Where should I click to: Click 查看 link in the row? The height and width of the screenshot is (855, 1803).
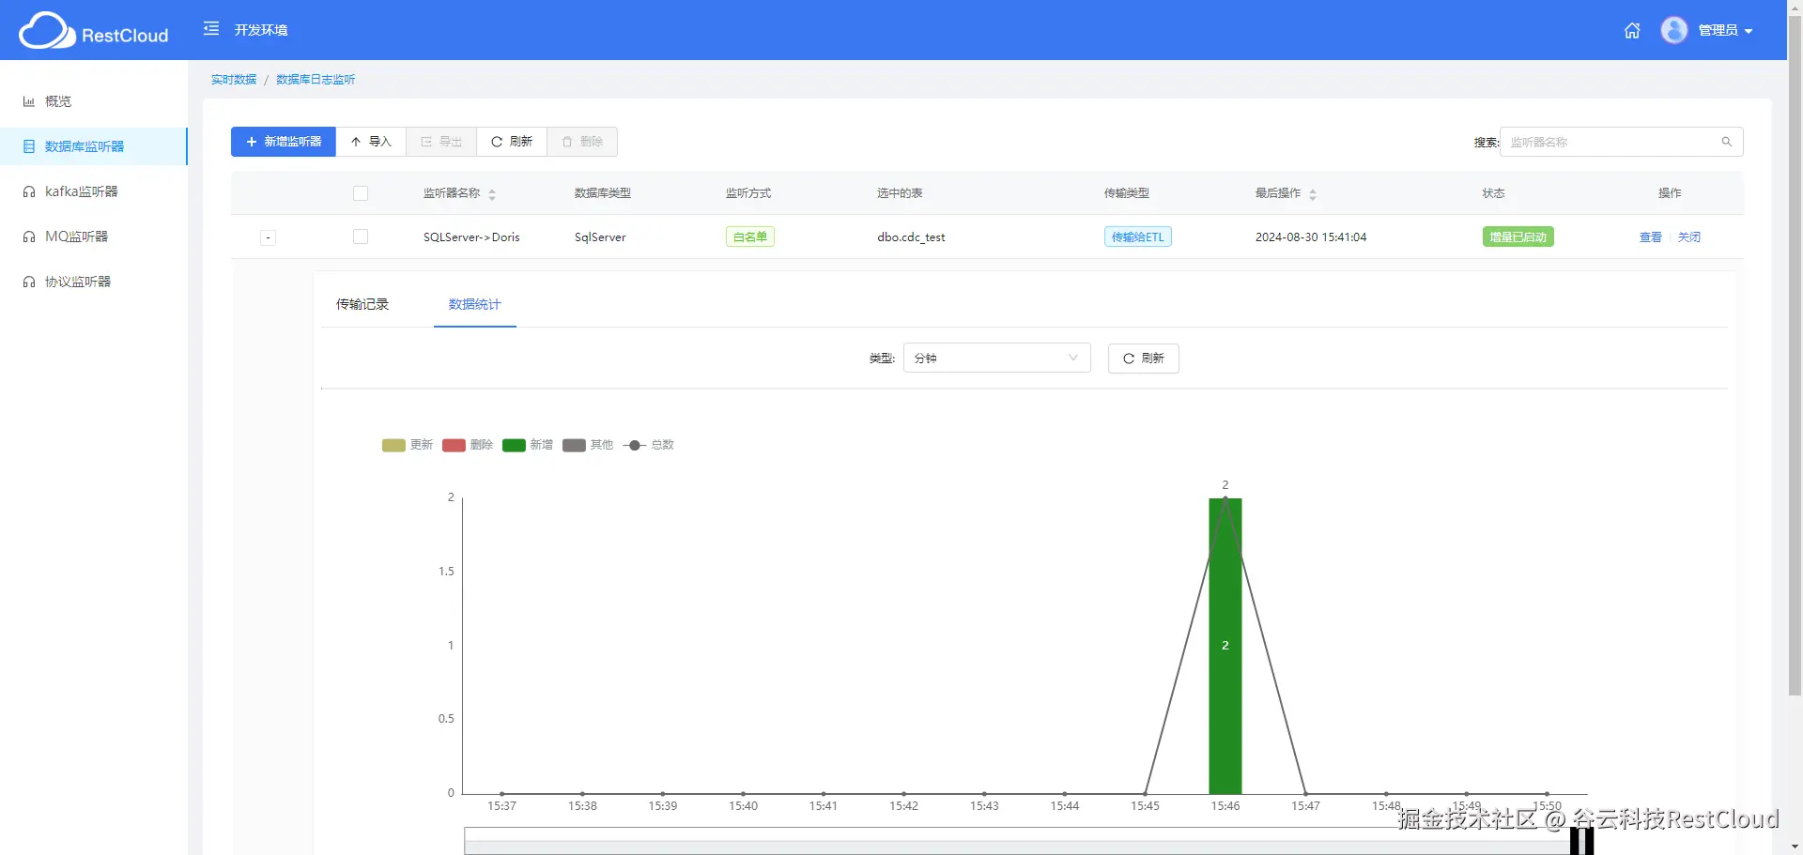(1650, 237)
